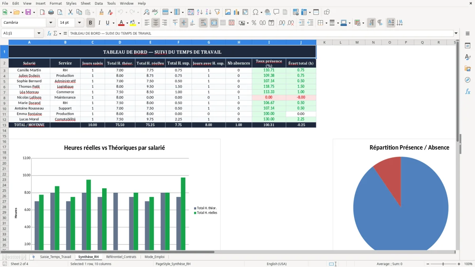Click into the formula input line

260,33
